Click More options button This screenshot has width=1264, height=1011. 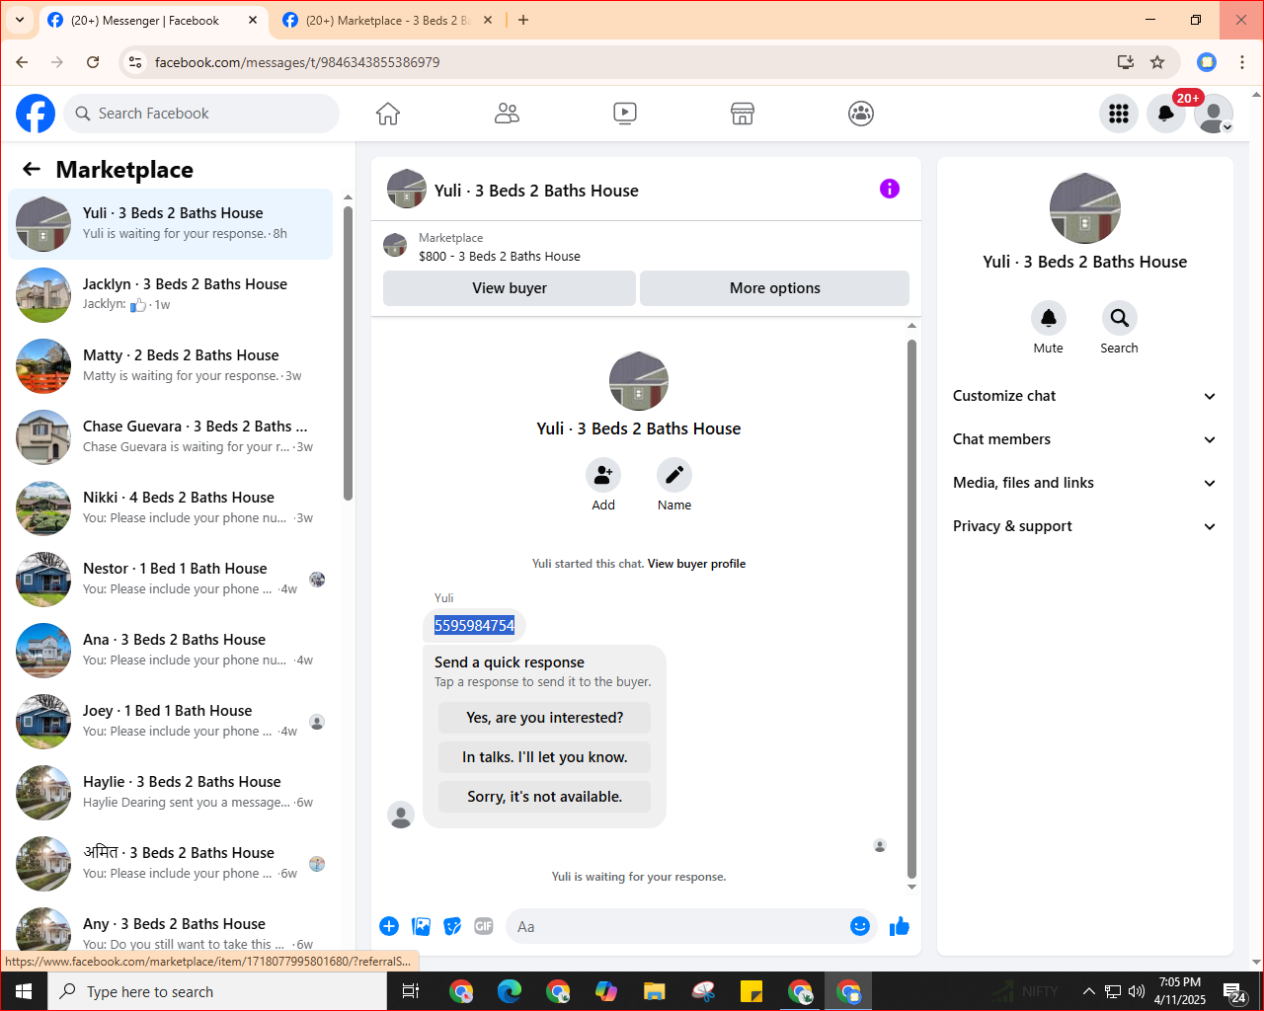pyautogui.click(x=775, y=288)
